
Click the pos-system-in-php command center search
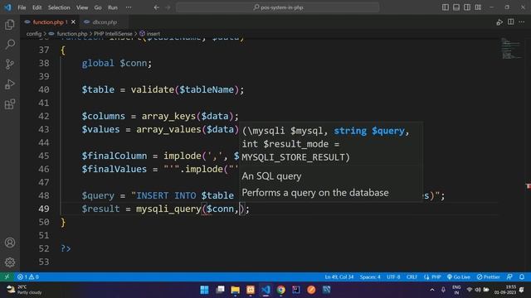tap(278, 7)
